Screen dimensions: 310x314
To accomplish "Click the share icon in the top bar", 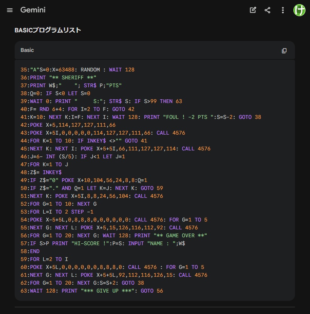I will coord(267,10).
